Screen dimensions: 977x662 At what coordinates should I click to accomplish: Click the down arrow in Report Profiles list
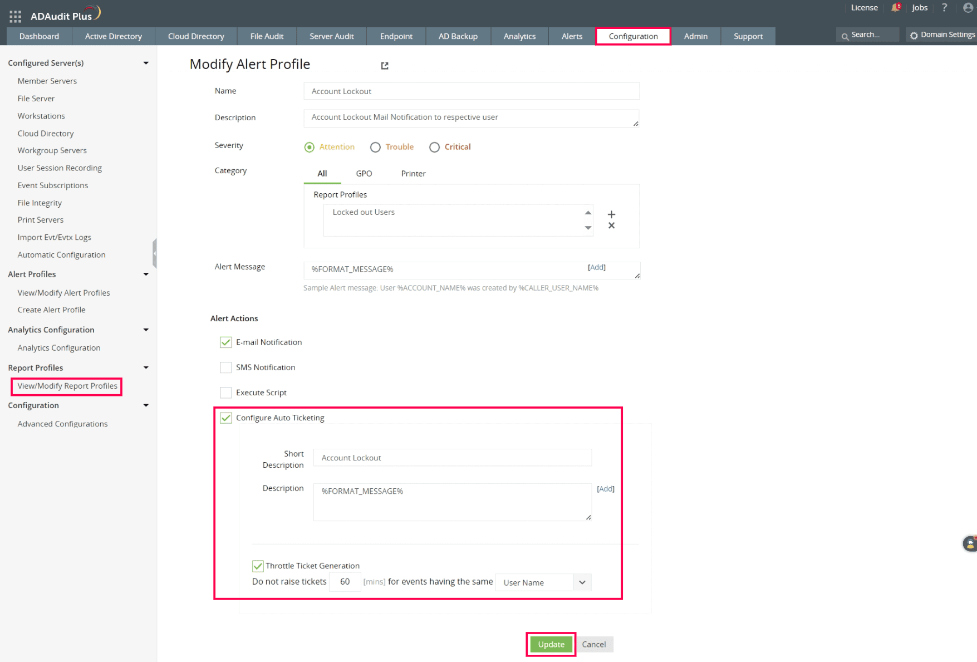coord(588,228)
